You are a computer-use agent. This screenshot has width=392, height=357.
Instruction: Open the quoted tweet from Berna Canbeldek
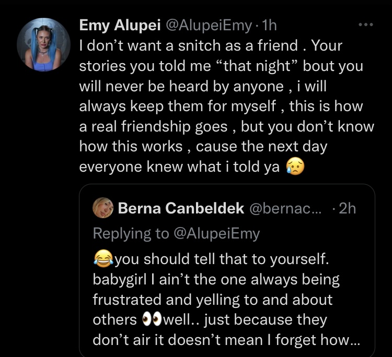227,271
